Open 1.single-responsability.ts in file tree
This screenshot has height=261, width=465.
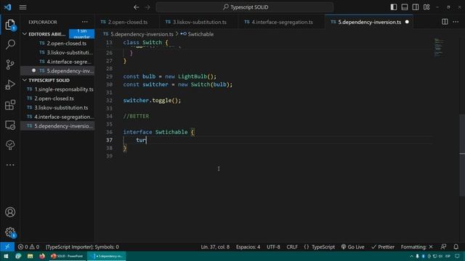(x=57, y=89)
